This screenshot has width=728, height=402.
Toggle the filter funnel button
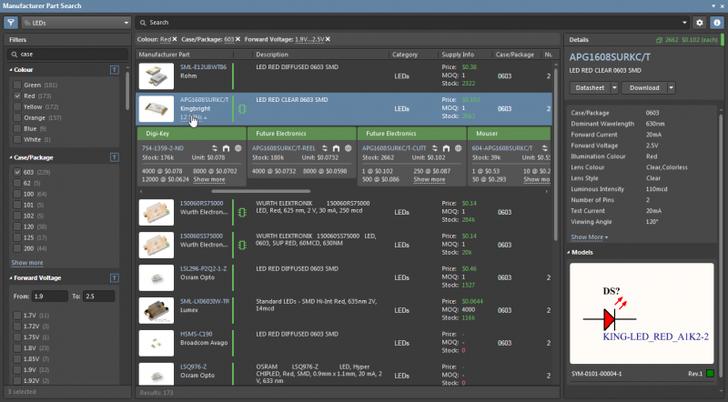click(11, 22)
